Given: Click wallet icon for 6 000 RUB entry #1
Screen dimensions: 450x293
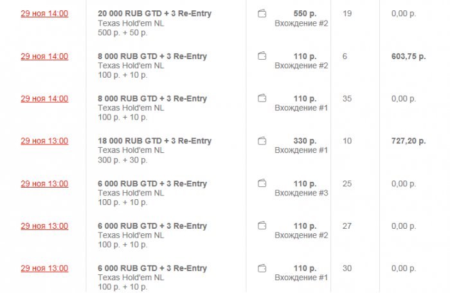Looking at the screenshot, I should pos(262,268).
